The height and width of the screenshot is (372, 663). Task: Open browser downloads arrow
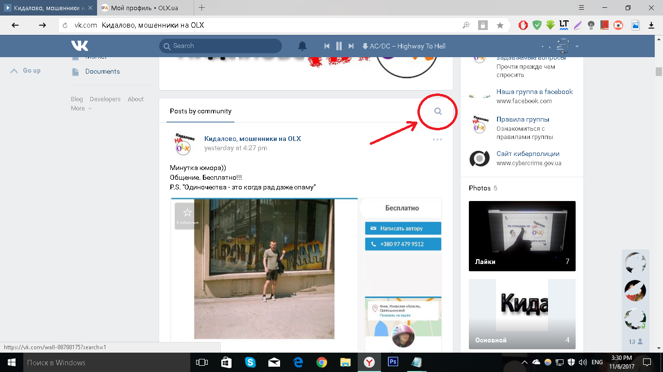tap(650, 25)
